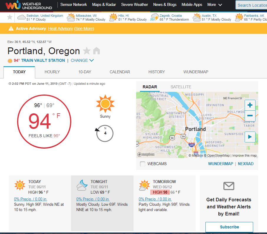Image resolution: width=267 pixels, height=234 pixels.
Task: Click the large Sunny condition icon
Action: [x=105, y=104]
